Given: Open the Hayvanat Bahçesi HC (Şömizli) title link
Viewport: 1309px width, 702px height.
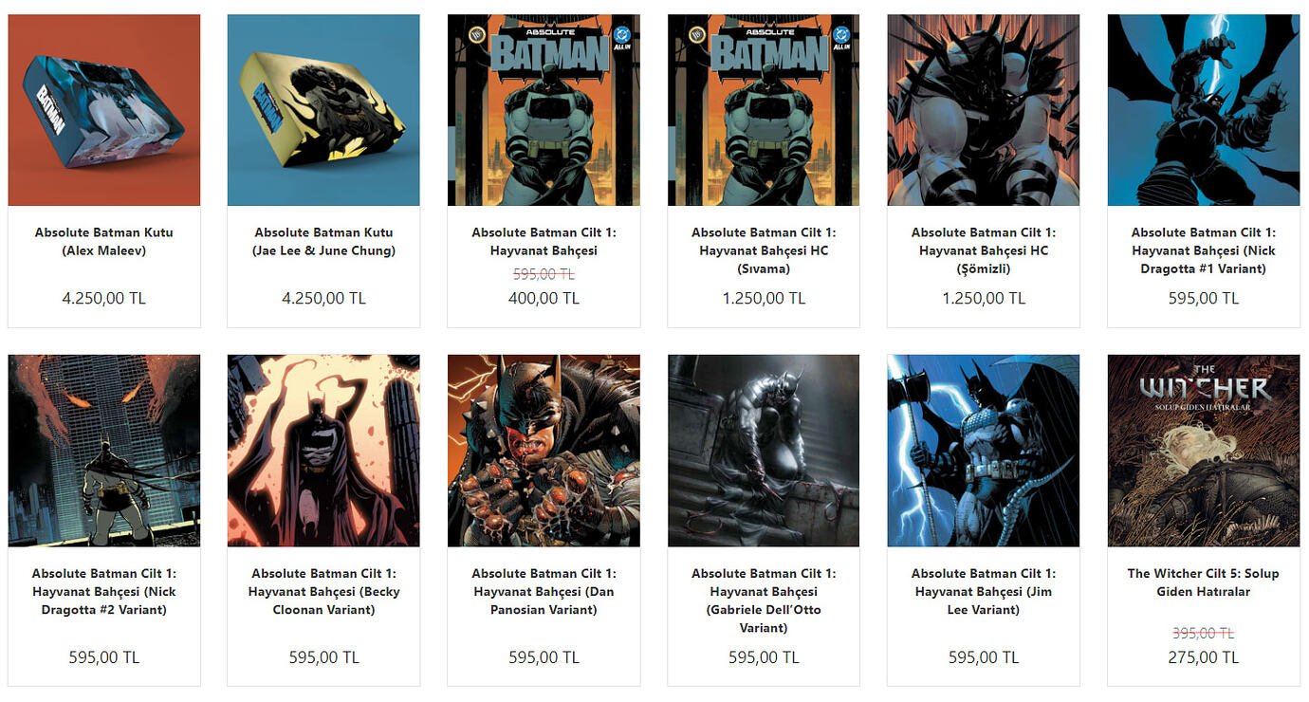Looking at the screenshot, I should [984, 250].
